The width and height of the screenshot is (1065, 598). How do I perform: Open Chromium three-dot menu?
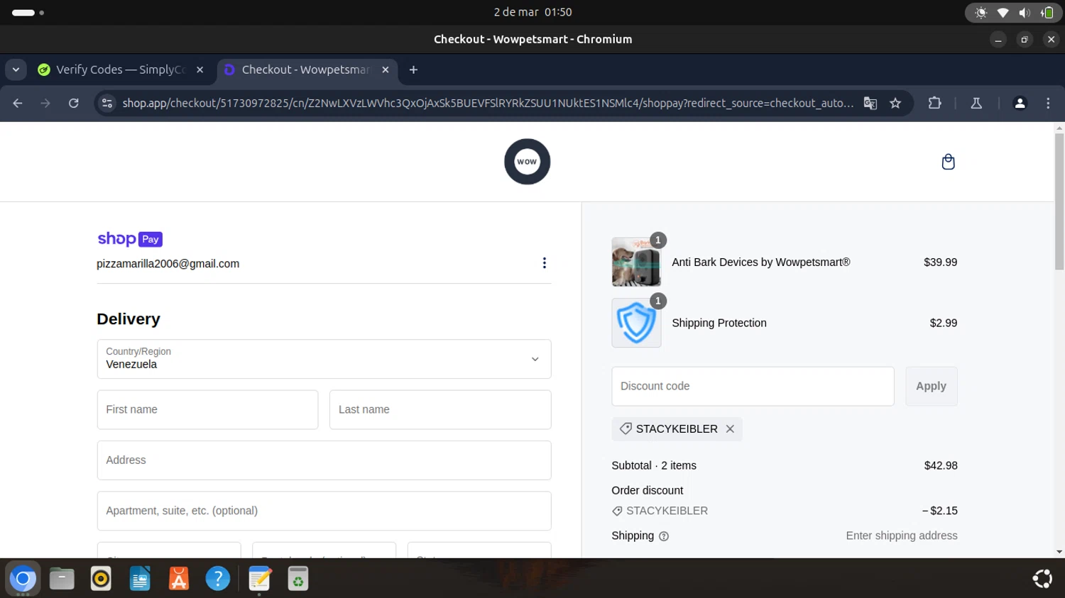click(x=1048, y=104)
